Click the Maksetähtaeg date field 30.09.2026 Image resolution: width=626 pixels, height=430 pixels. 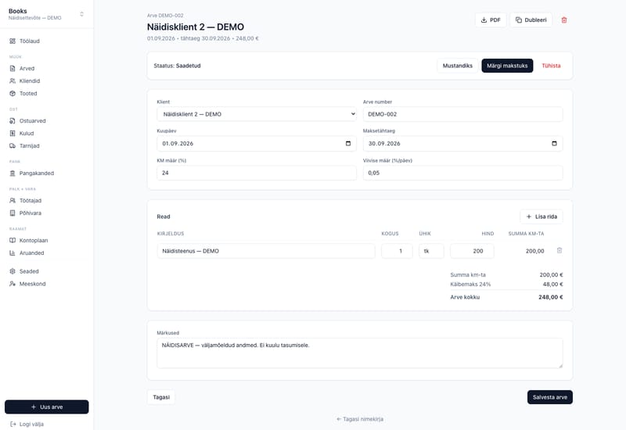click(x=462, y=144)
